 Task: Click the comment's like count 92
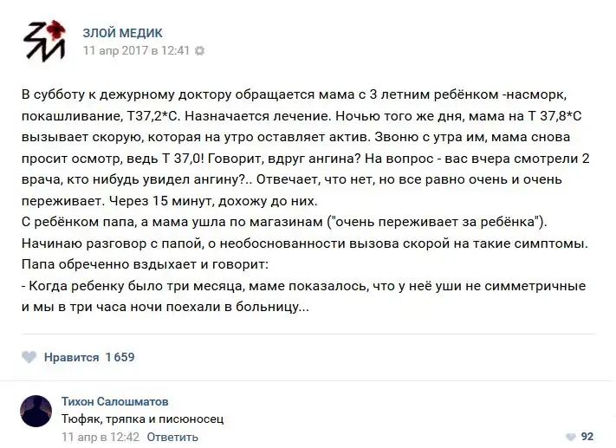(x=587, y=437)
